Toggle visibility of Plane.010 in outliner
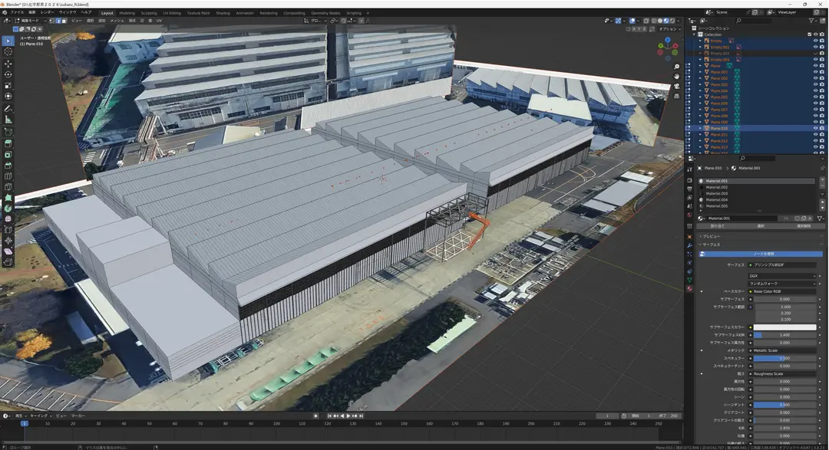Screen dimensions: 829x450 pyautogui.click(x=815, y=128)
